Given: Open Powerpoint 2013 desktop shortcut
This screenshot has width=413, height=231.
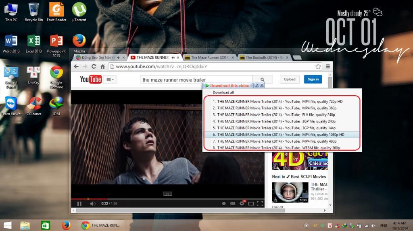Looking at the screenshot, I should tap(56, 46).
